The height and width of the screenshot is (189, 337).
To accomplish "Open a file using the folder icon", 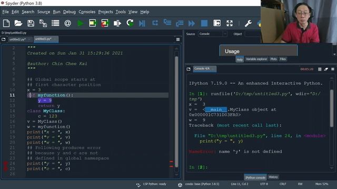I will point(18,23).
